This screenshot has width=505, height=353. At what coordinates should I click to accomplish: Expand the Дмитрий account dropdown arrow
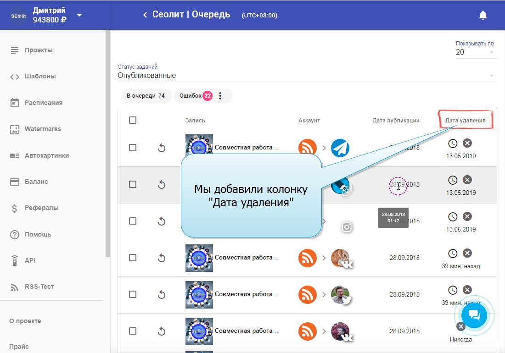(79, 15)
